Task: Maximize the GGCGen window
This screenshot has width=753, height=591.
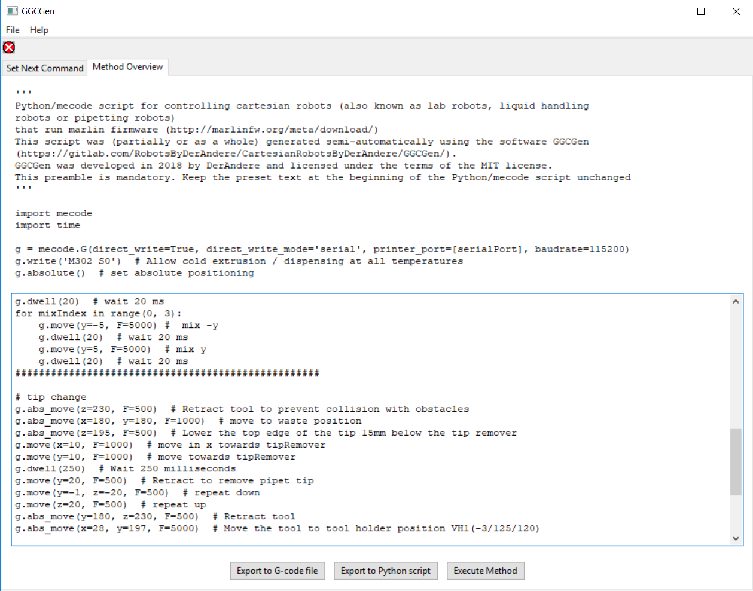Action: (x=701, y=11)
